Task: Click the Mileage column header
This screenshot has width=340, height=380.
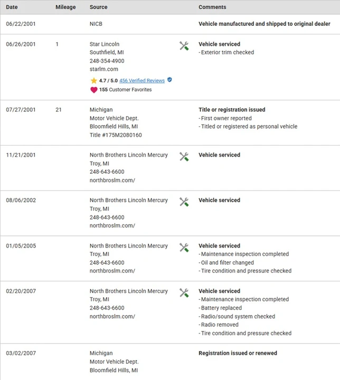Action: point(65,7)
